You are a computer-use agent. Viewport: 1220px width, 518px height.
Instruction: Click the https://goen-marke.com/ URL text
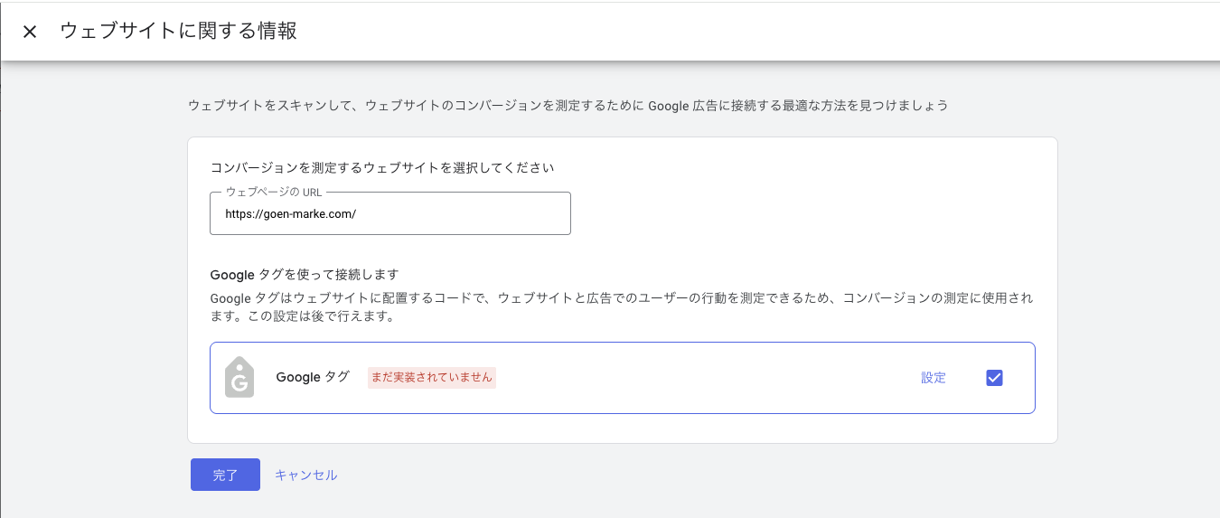[291, 215]
